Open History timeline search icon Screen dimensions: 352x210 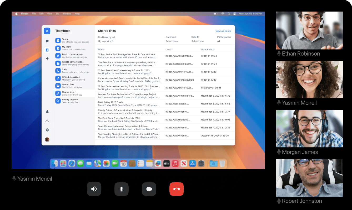click(x=58, y=101)
